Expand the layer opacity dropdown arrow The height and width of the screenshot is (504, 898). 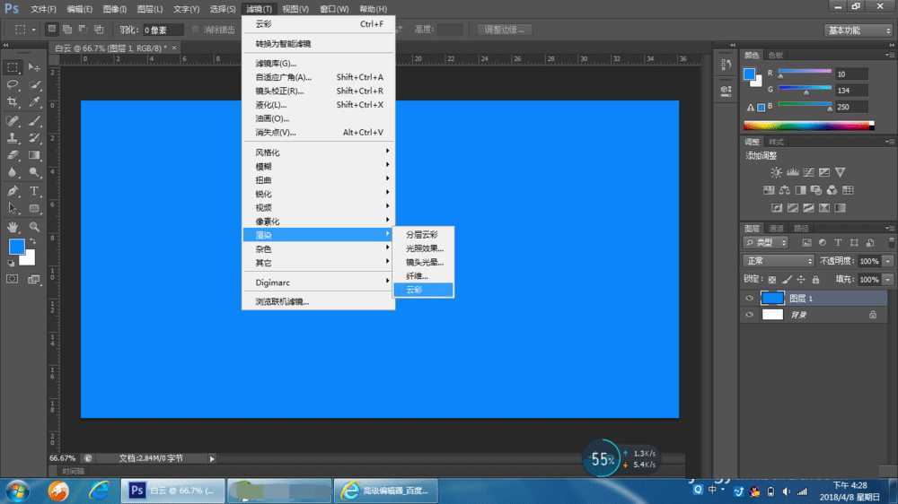coord(887,261)
